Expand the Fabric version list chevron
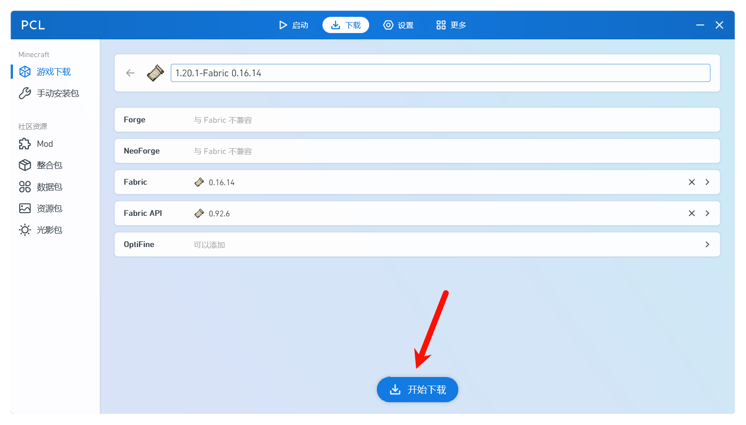Screen dimensions: 746x425 707,182
